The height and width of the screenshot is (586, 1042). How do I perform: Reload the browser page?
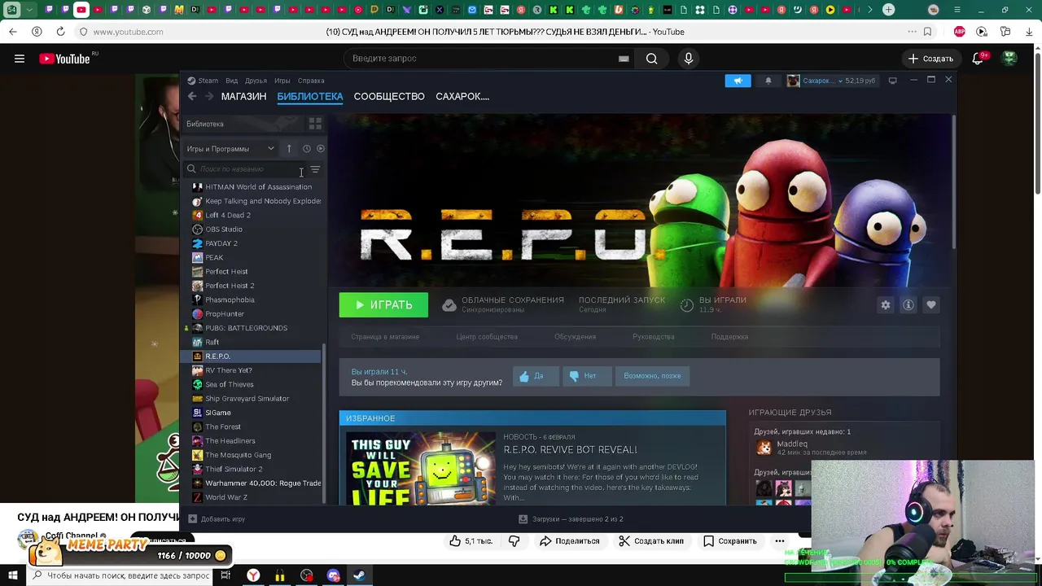[60, 32]
